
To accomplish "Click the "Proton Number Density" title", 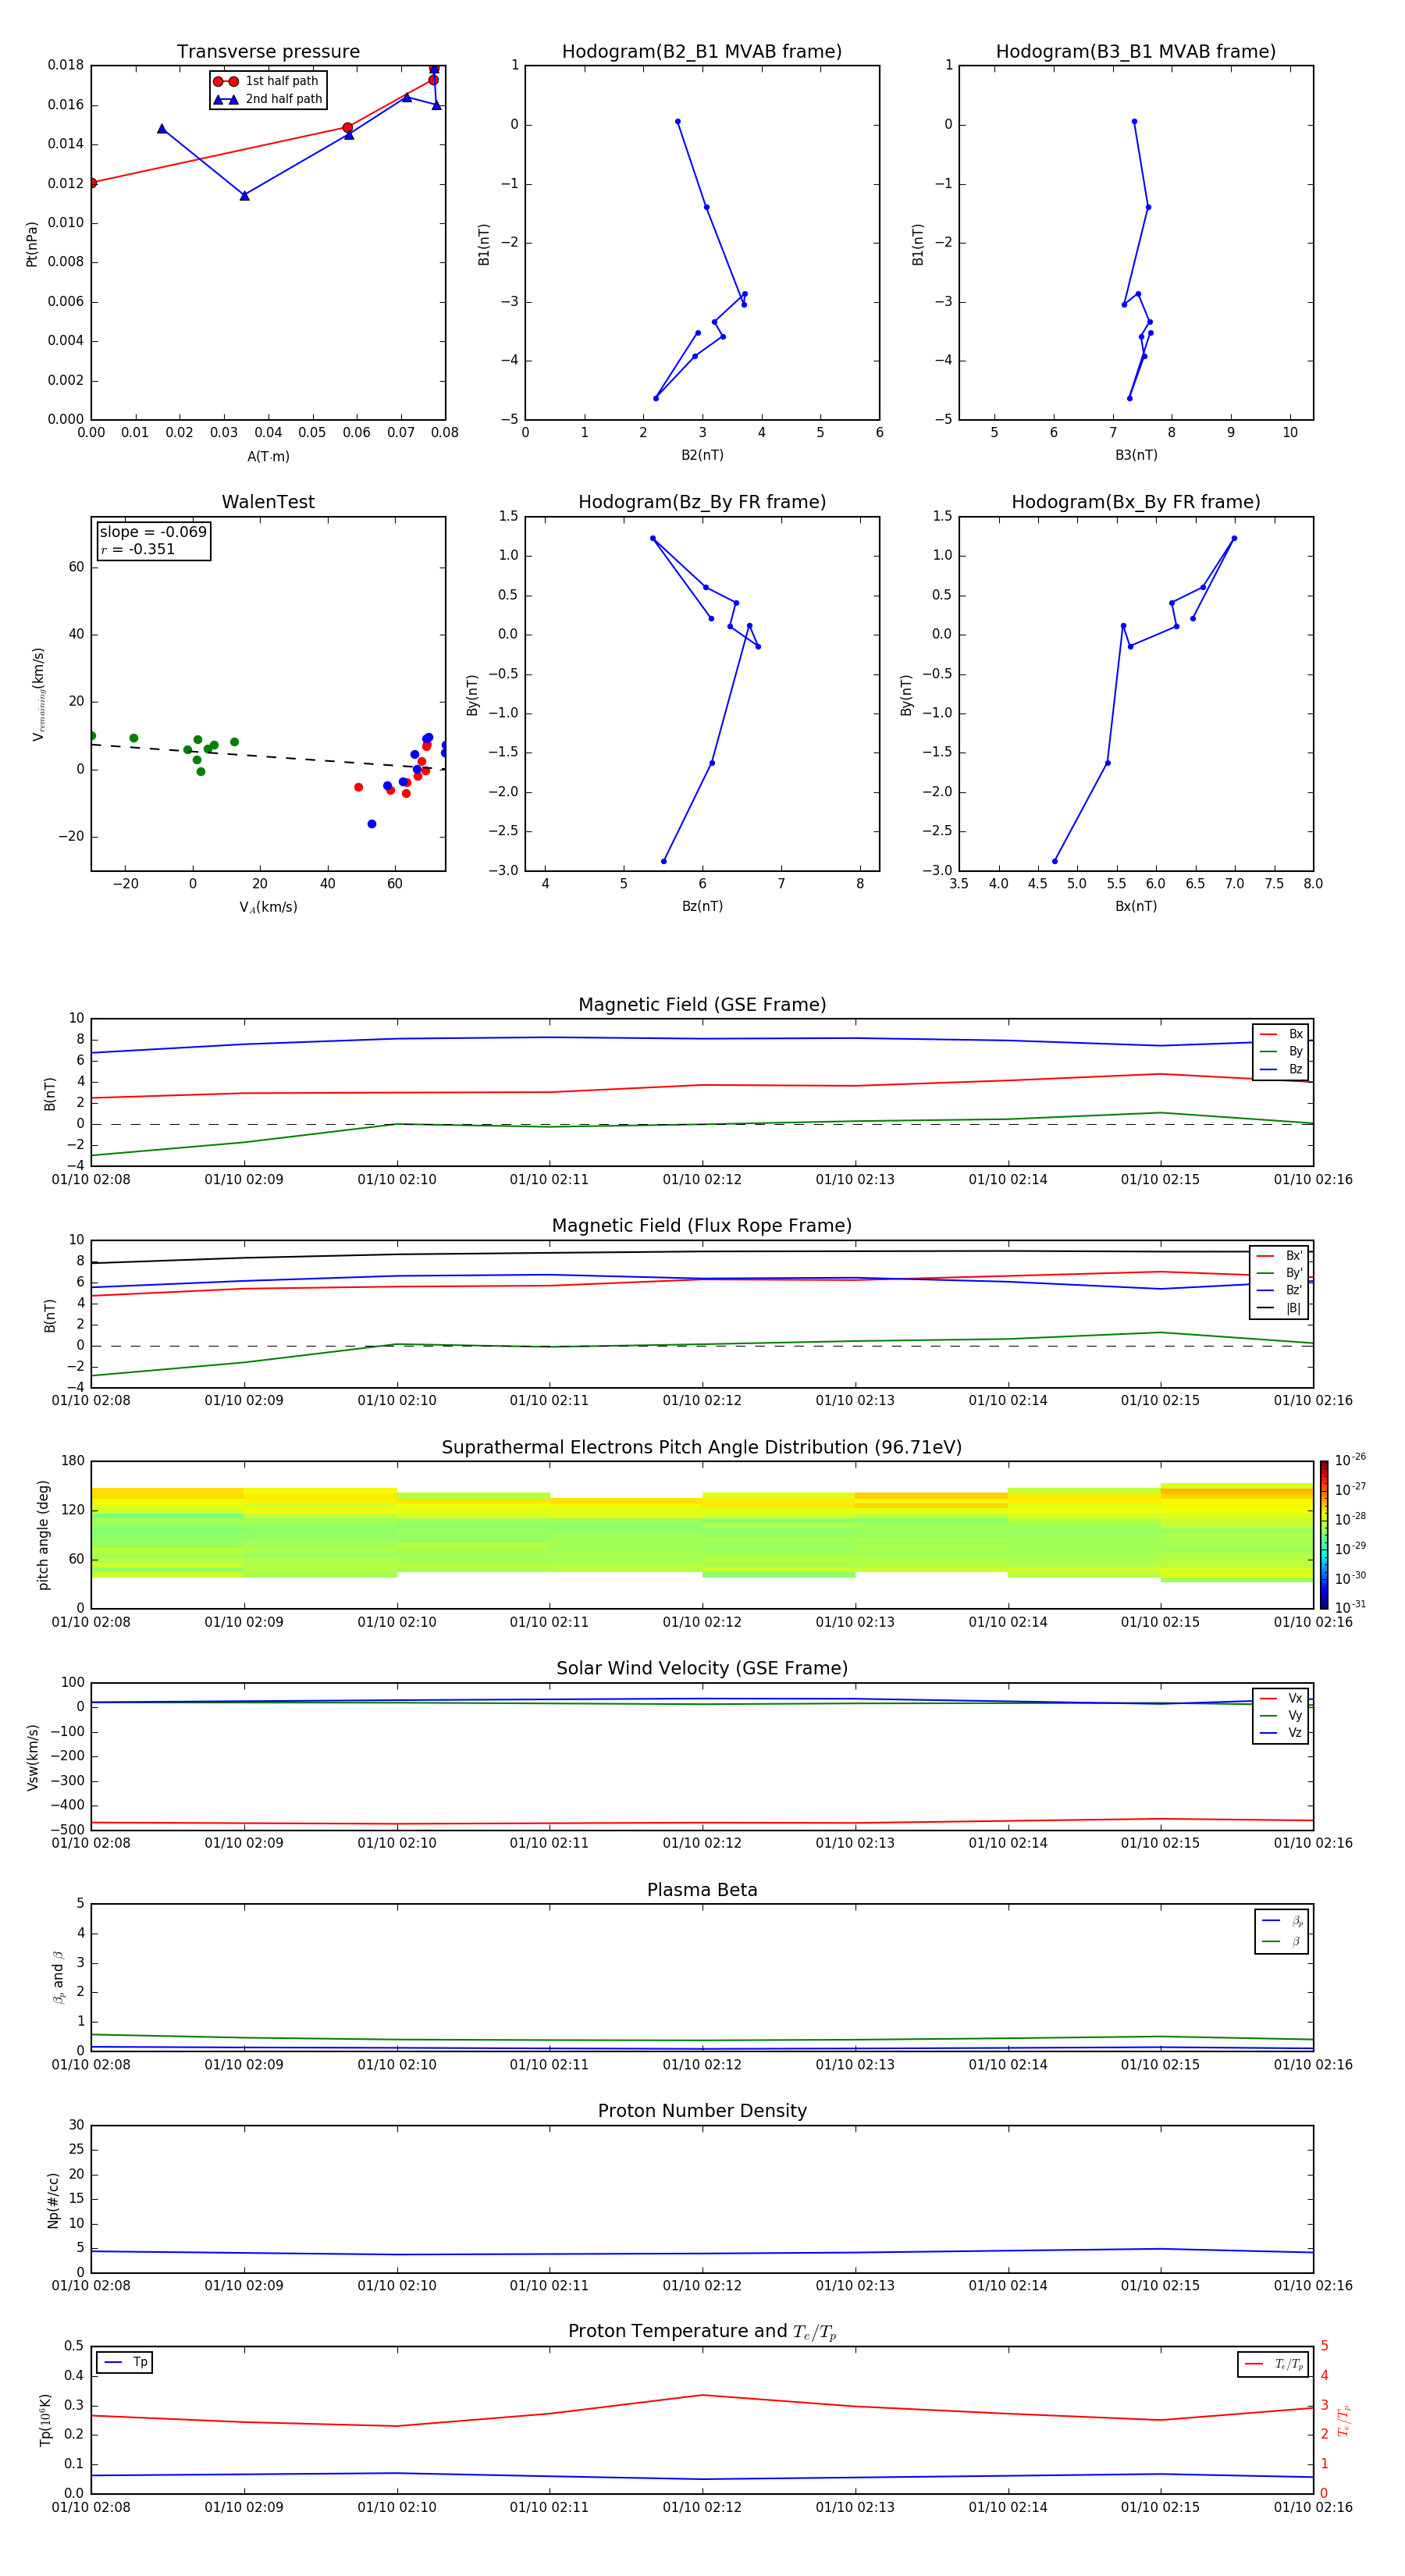I will click(702, 2111).
